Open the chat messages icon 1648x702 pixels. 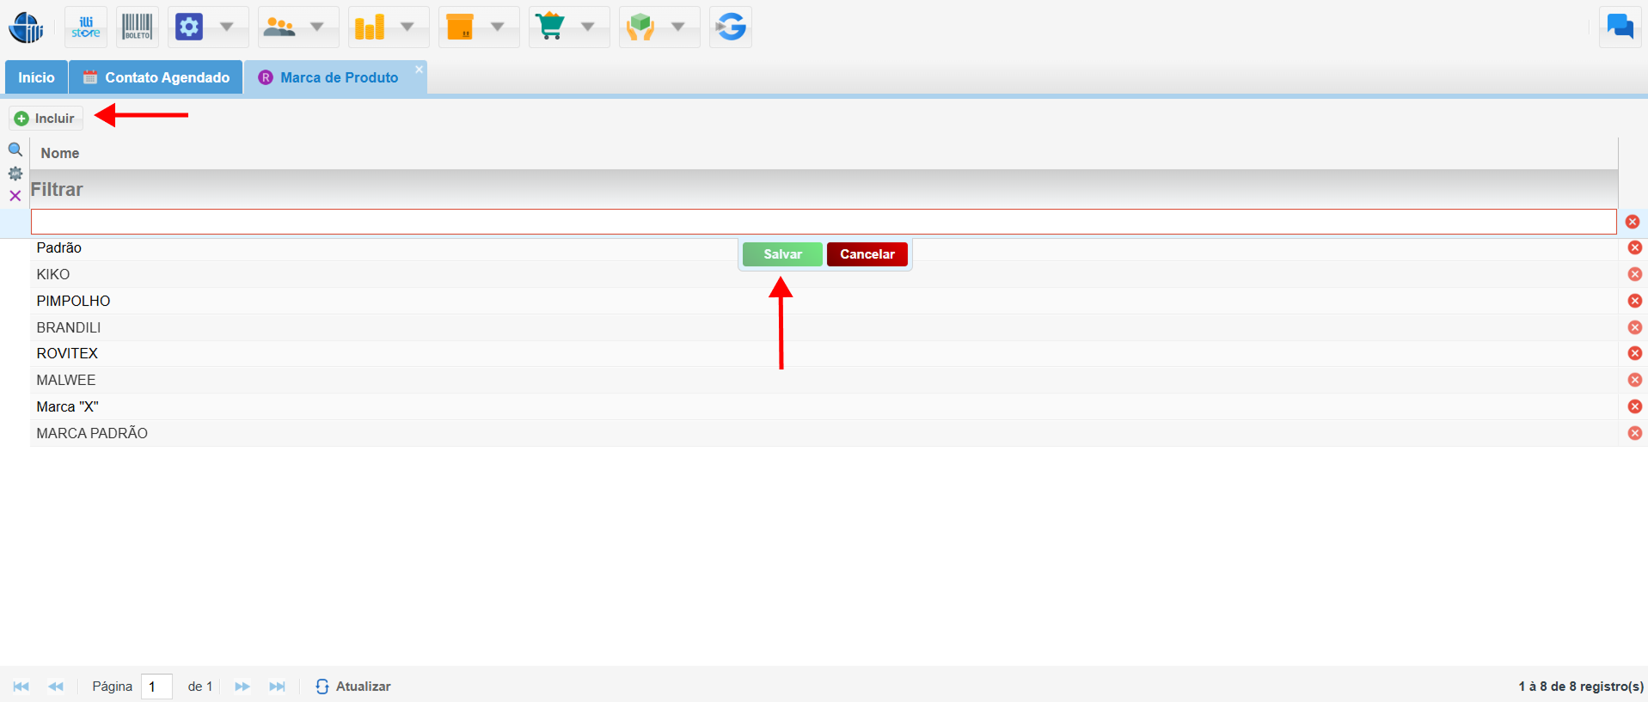[1620, 27]
